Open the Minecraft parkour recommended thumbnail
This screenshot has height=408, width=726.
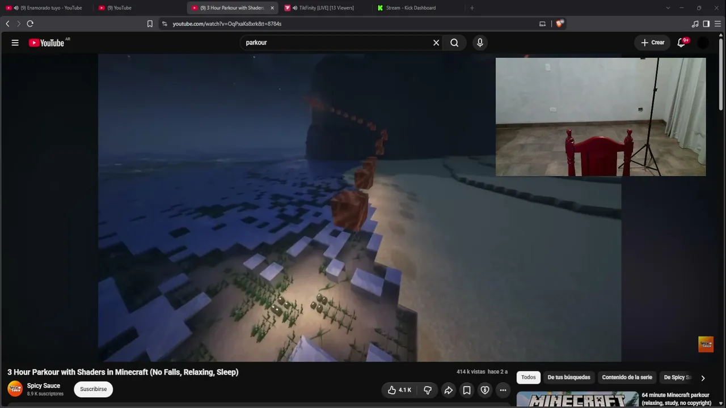pos(577,399)
